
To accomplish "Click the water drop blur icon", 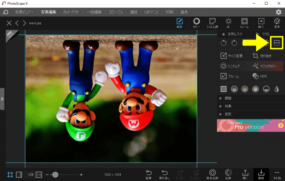I will coord(277,89).
